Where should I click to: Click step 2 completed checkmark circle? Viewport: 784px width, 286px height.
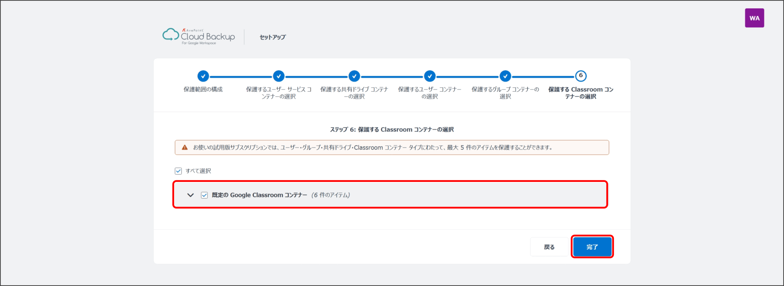(278, 76)
